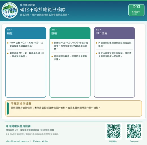
Task: Open the MLE 流程 card header
Action: tap(114, 33)
